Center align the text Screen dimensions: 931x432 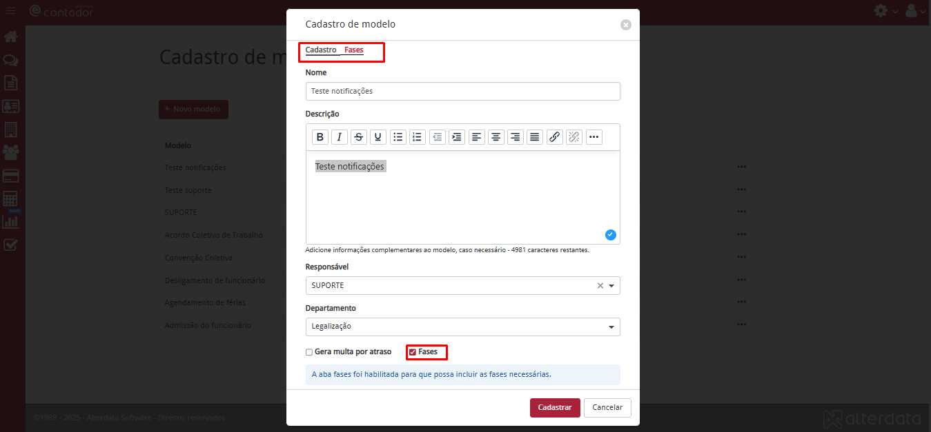[496, 137]
